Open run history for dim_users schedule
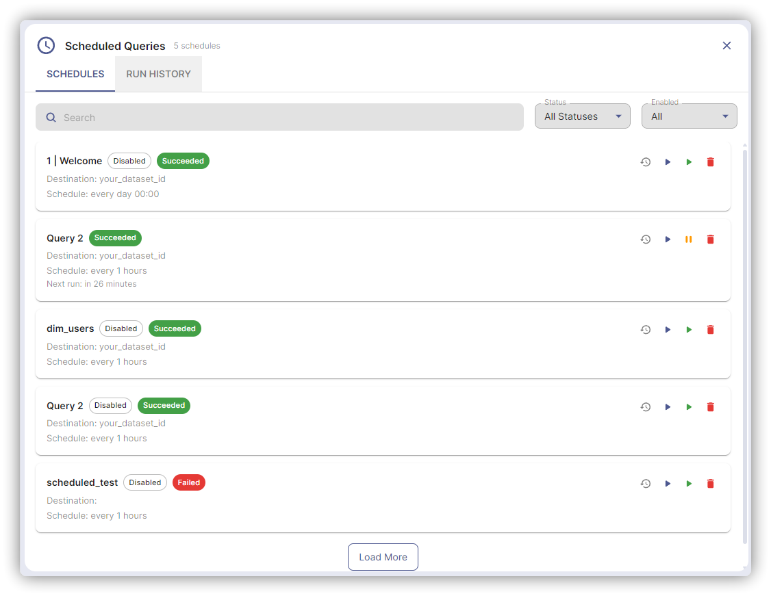771x596 pixels. tap(645, 330)
